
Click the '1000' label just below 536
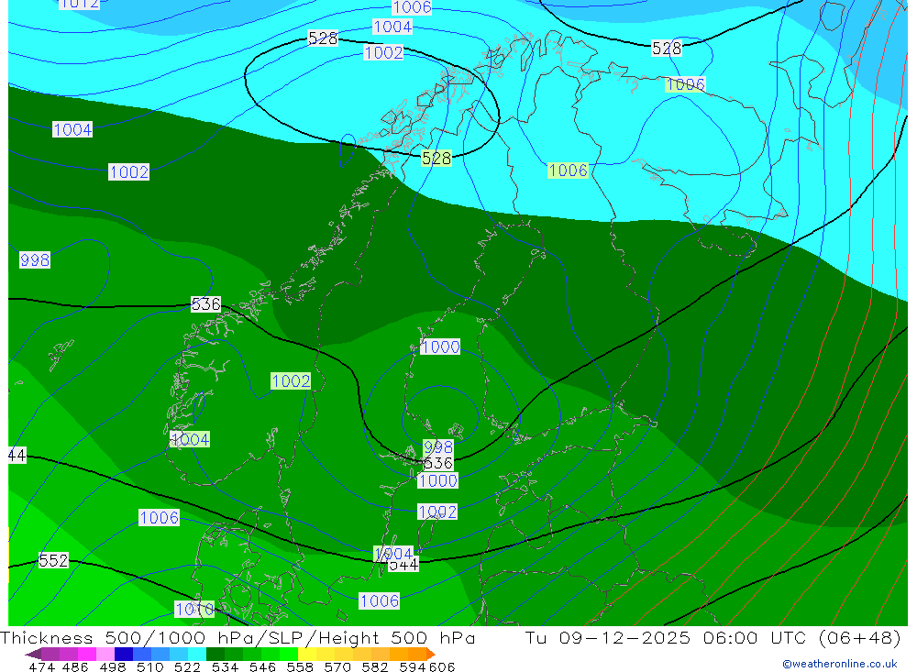[437, 480]
